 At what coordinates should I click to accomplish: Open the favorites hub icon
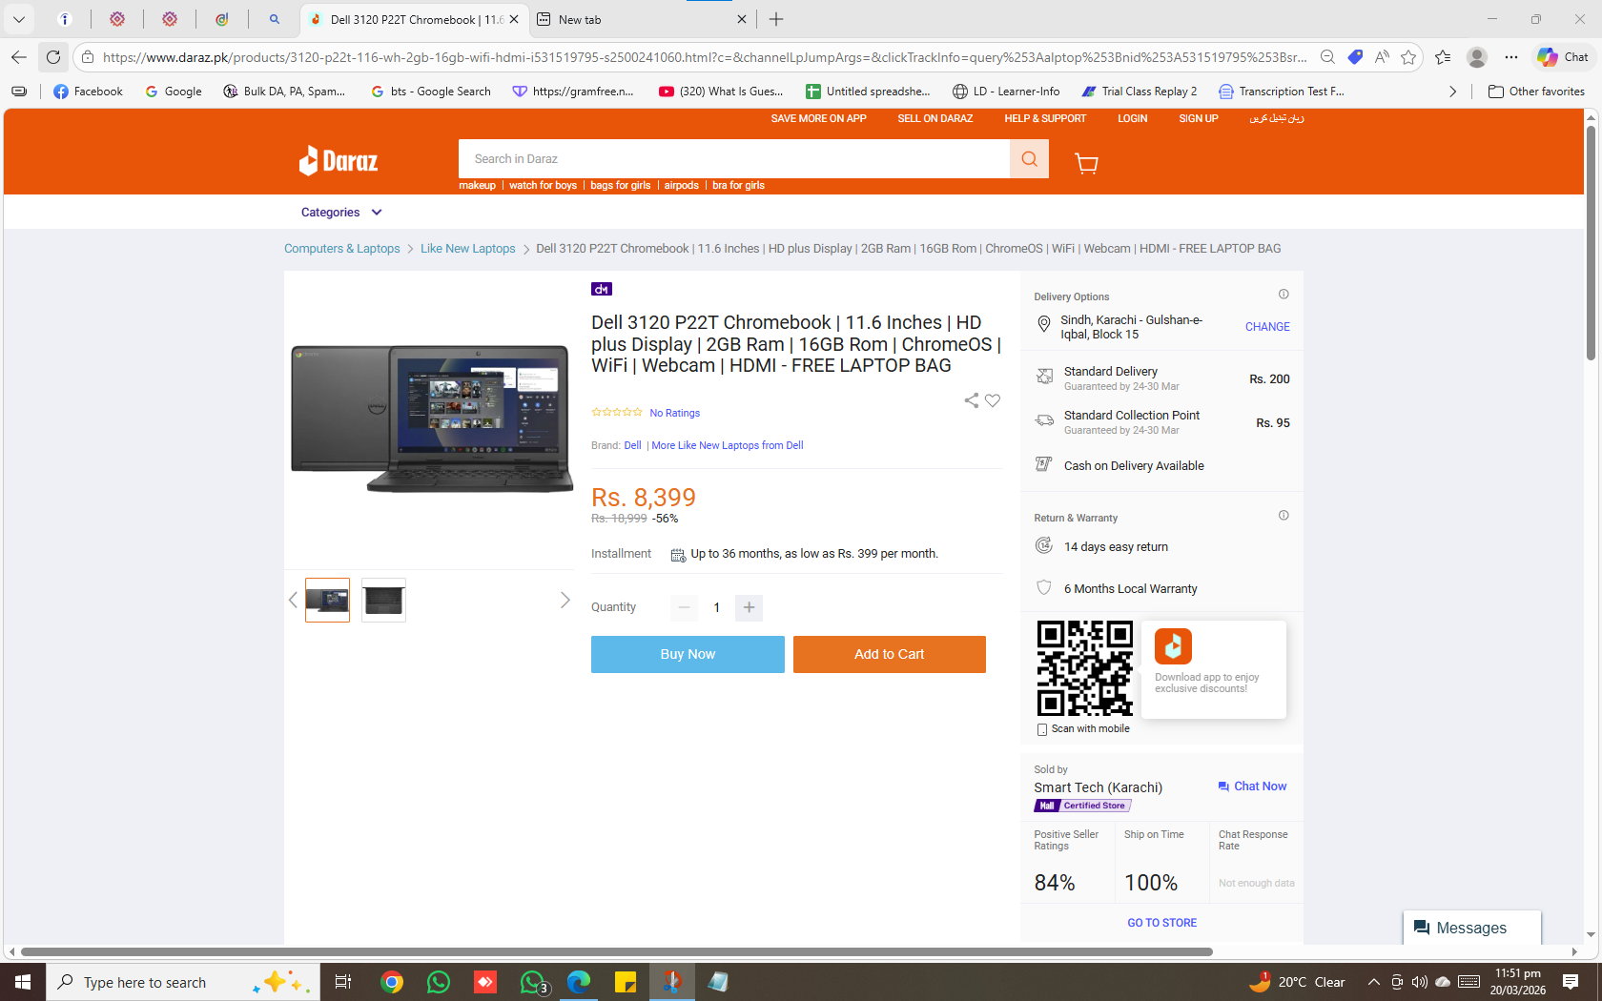point(1443,57)
